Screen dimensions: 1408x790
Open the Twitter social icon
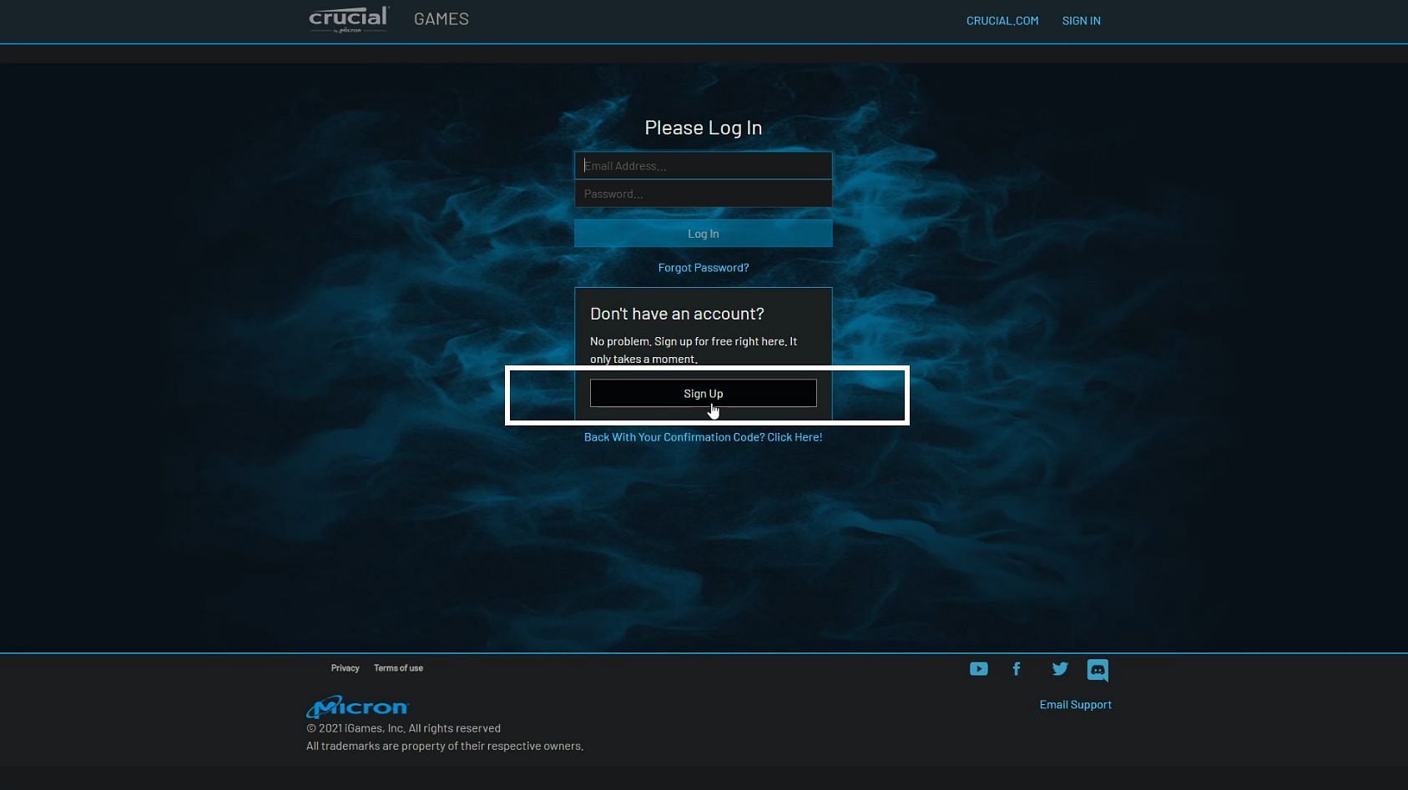pyautogui.click(x=1060, y=669)
